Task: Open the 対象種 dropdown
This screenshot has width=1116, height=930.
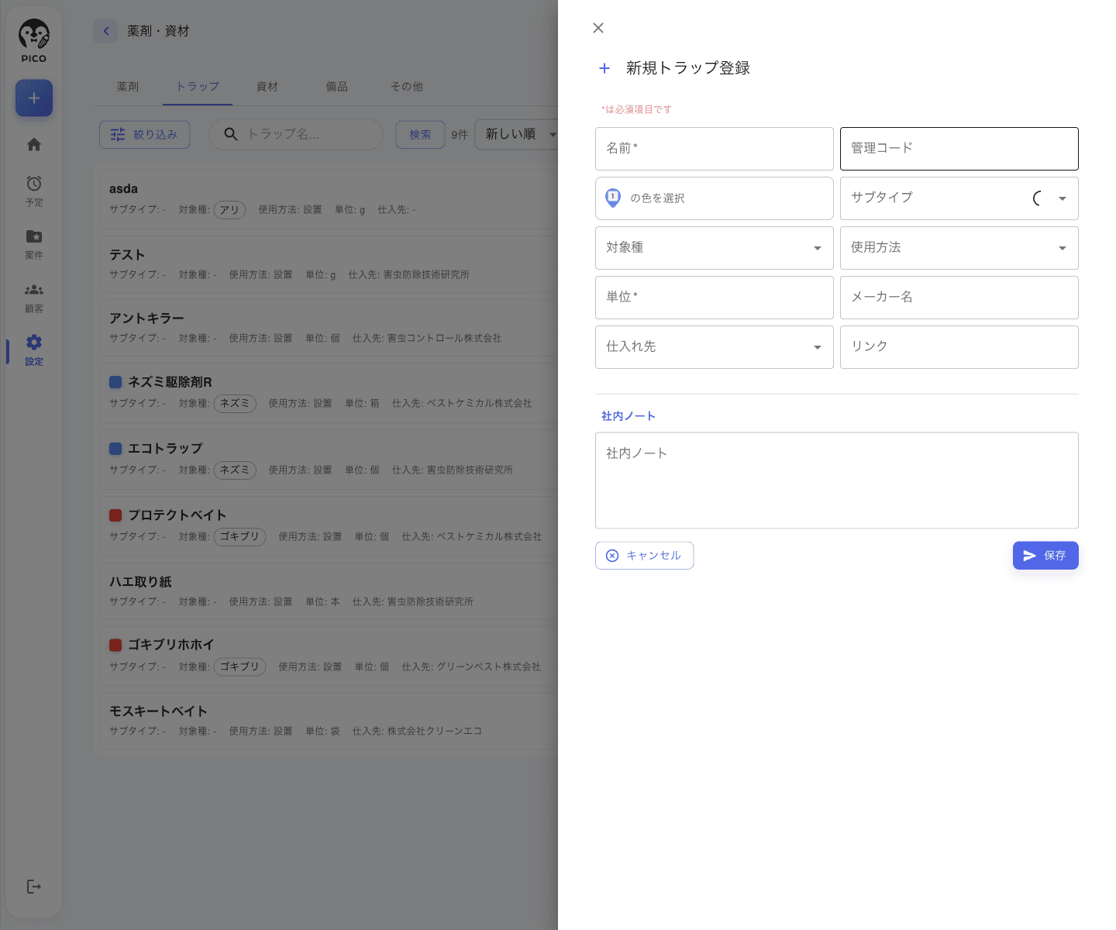Action: point(715,248)
